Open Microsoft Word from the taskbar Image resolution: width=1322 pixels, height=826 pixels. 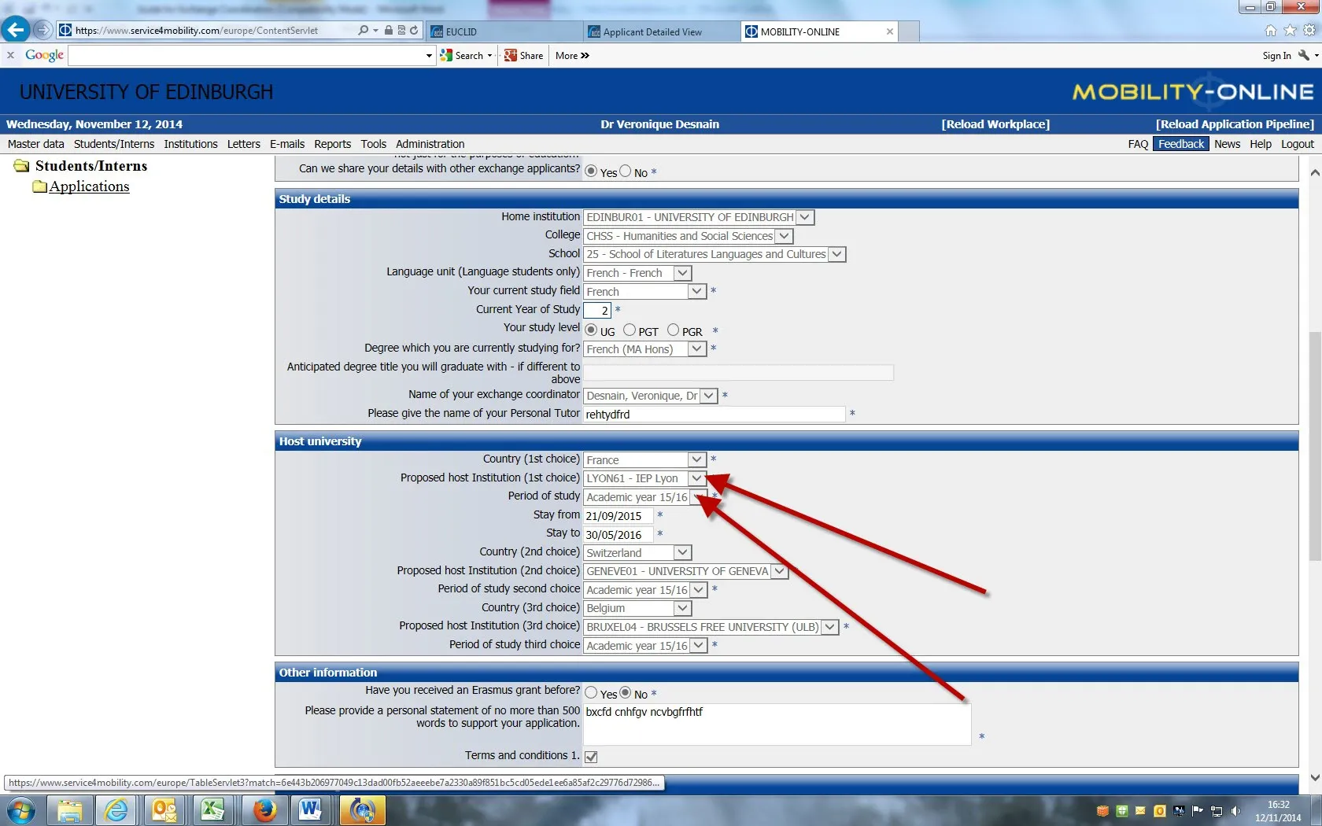[x=310, y=809]
